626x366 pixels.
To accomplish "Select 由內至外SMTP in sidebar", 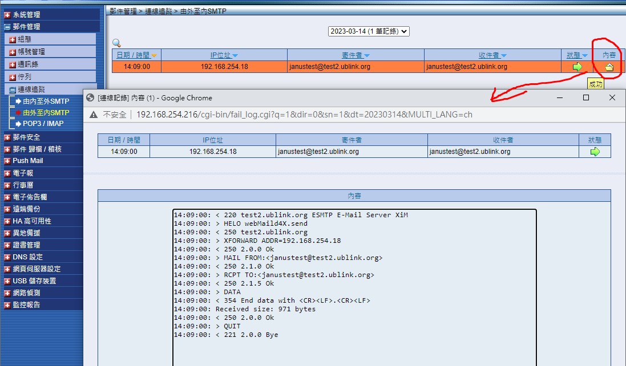I will pos(46,101).
